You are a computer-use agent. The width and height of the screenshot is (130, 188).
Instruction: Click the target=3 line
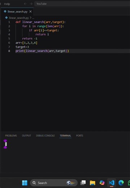coord(22,47)
